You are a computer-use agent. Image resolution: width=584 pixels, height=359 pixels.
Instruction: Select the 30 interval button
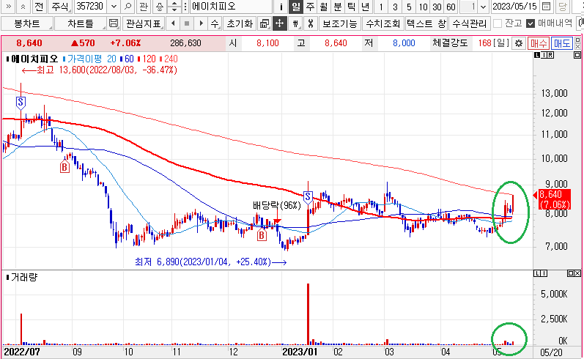click(x=437, y=7)
